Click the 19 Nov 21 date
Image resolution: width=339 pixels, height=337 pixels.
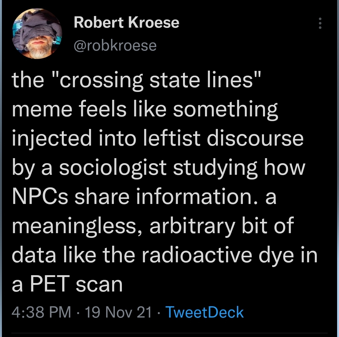click(x=118, y=312)
